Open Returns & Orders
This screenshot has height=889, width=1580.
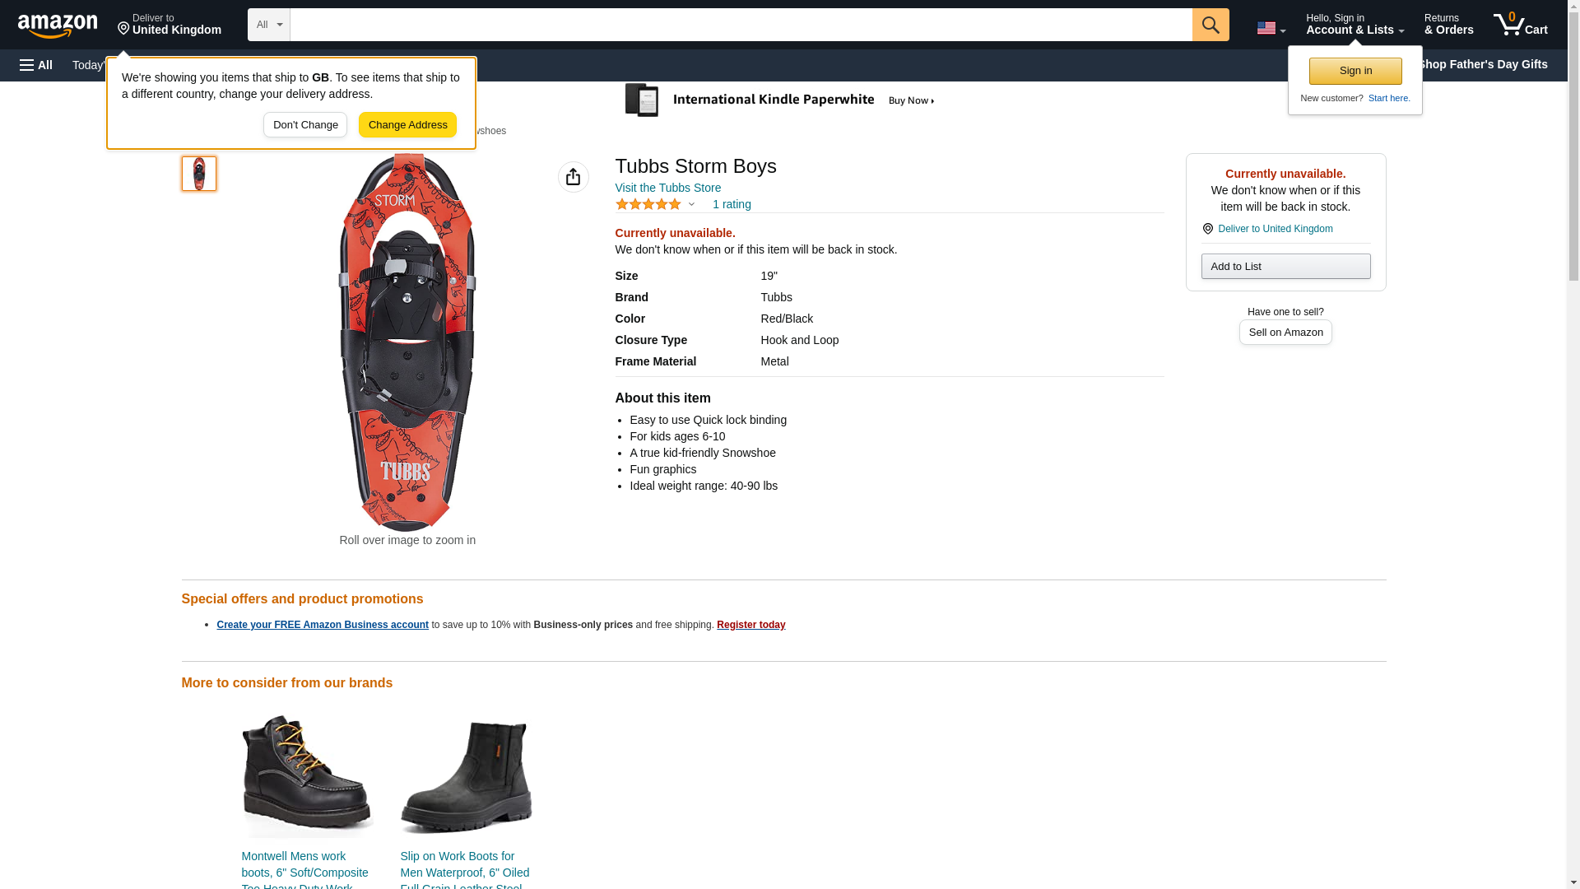[1448, 25]
